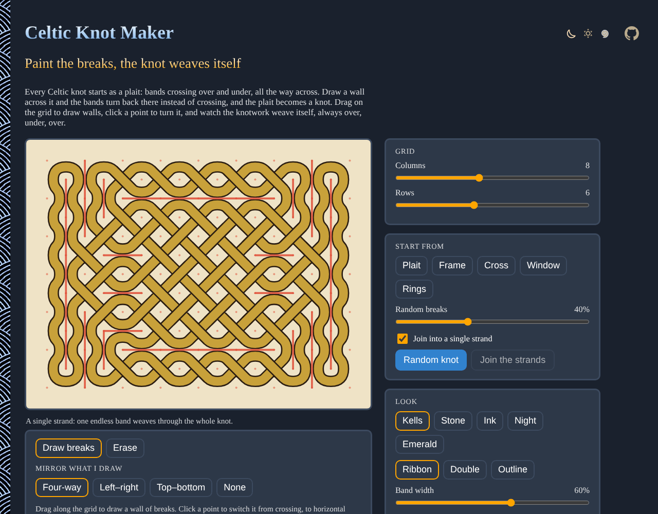Click the Random breaks 40% value
This screenshot has height=514, width=658.
(582, 309)
